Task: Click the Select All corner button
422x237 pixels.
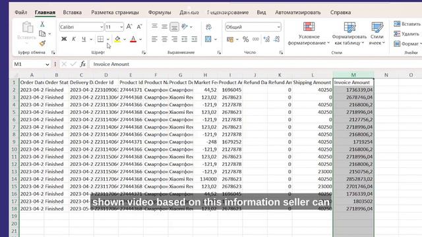Action: coord(15,75)
